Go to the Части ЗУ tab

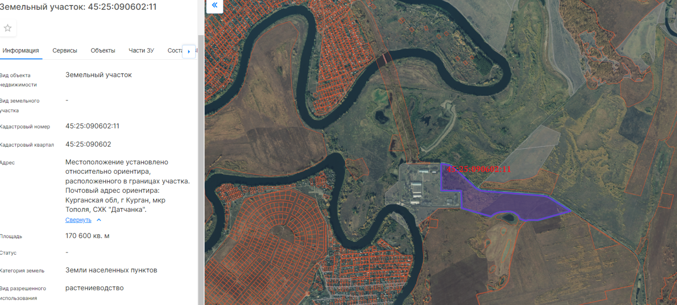click(141, 51)
